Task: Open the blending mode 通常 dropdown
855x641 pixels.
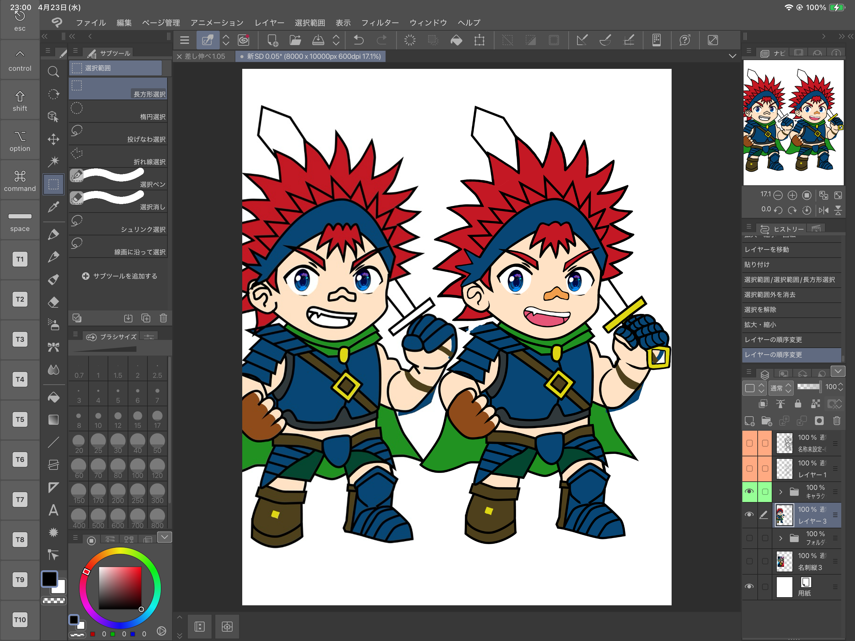Action: tap(781, 388)
